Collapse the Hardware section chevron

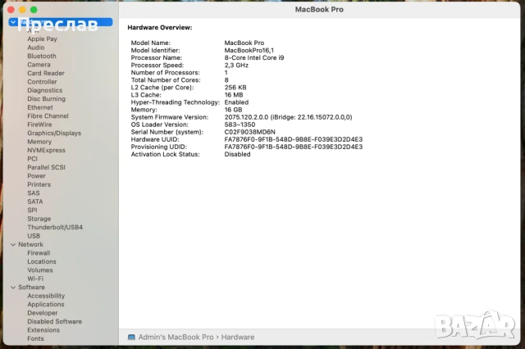[13, 22]
